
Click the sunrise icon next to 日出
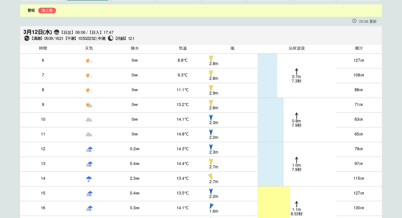coord(57,32)
